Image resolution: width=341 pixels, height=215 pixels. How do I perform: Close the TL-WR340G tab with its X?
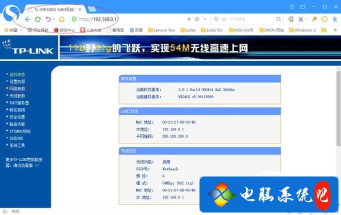coord(80,9)
